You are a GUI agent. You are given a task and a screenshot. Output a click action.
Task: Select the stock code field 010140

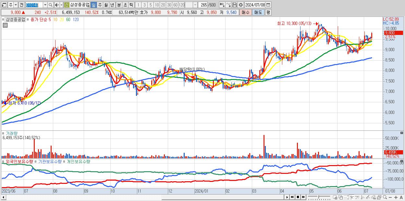[x=34, y=5]
